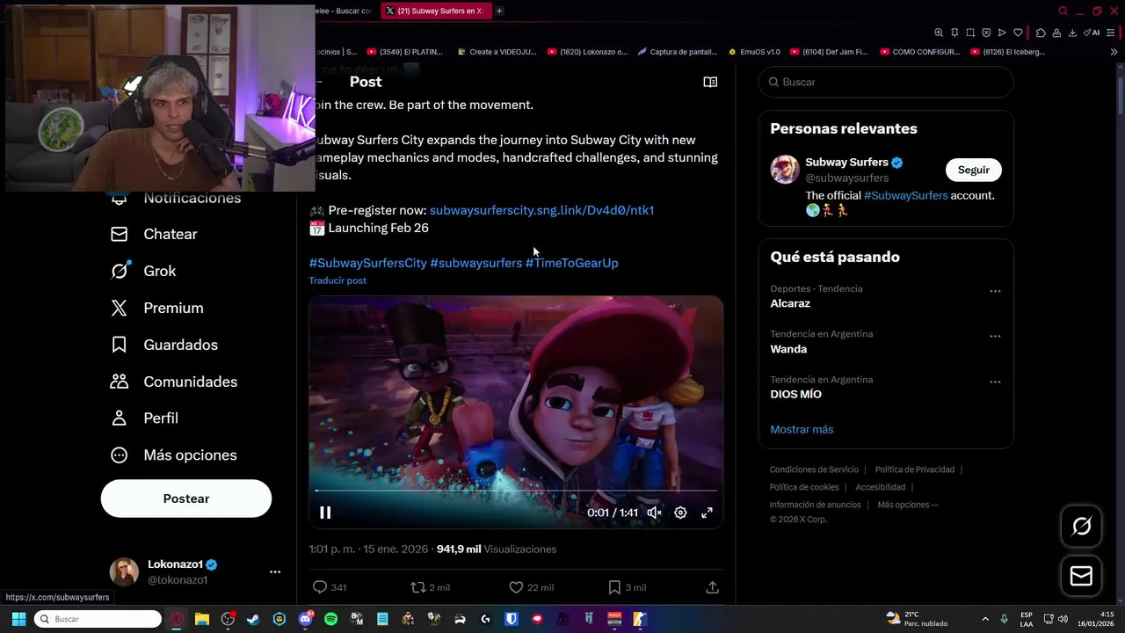
Task: Open Comunidades in sidebar
Action: (x=173, y=382)
